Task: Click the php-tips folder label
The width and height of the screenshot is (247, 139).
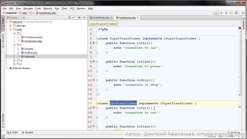Action: point(21,25)
